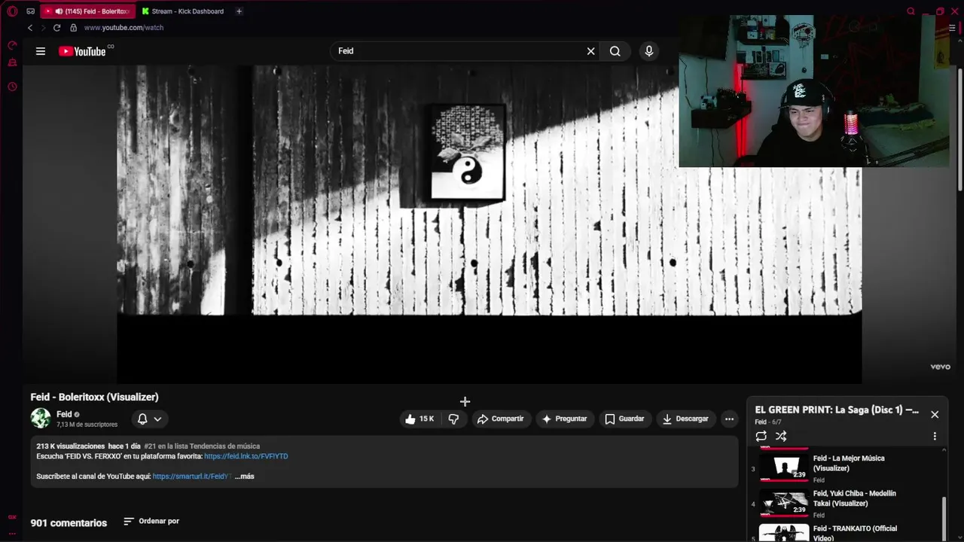Viewport: 964px width, 542px height.
Task: Click the Descargar download button
Action: 685,419
